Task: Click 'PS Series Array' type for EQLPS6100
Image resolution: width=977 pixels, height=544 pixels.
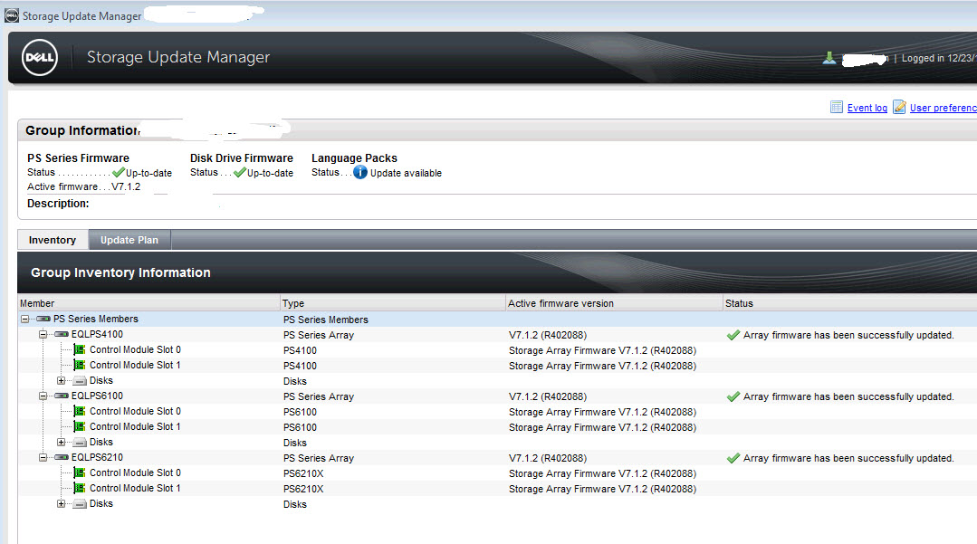Action: click(x=319, y=397)
